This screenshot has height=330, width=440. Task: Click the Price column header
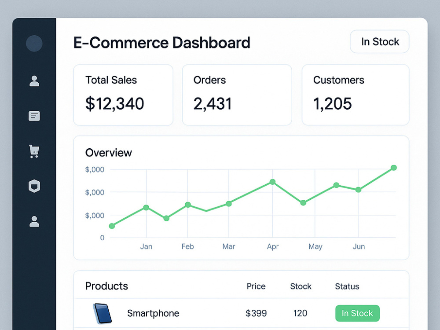click(x=256, y=286)
